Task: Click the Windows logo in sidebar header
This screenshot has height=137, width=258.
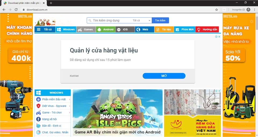Action: tap(38, 93)
